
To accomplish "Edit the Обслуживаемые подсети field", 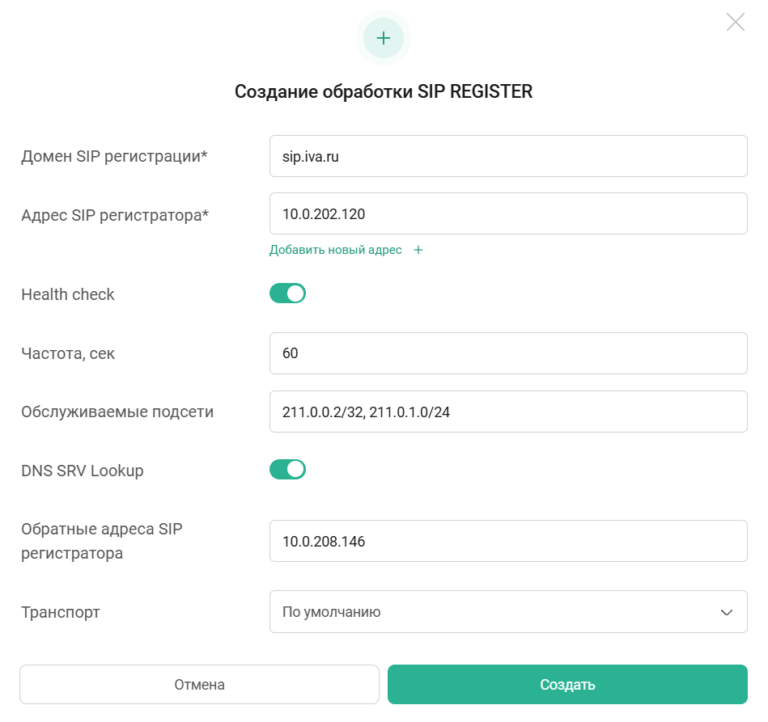I will click(507, 412).
